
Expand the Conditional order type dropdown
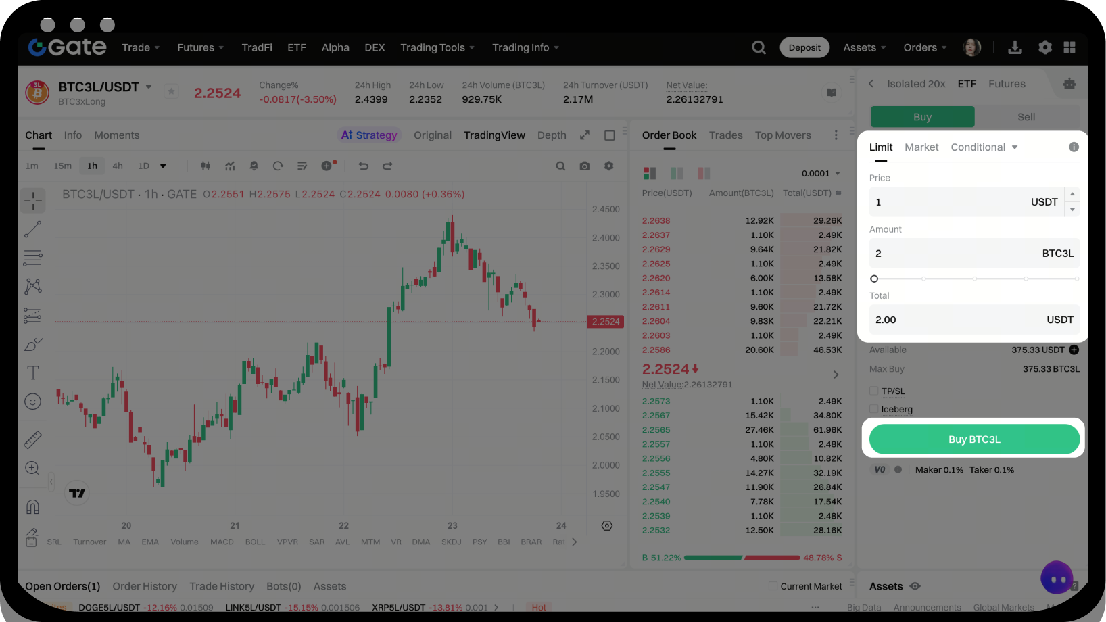coord(984,147)
